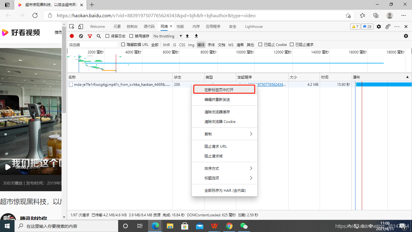Toggle the red filter funnel icon

pos(90,36)
